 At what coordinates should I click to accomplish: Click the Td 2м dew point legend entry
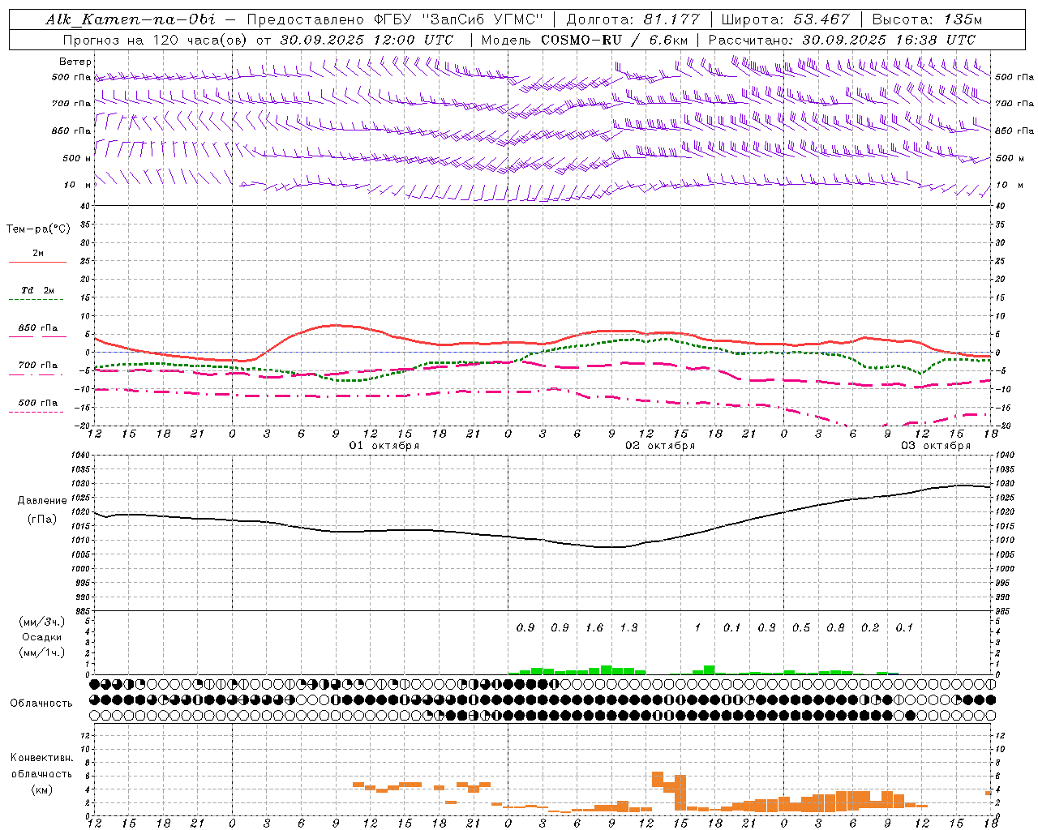click(38, 290)
